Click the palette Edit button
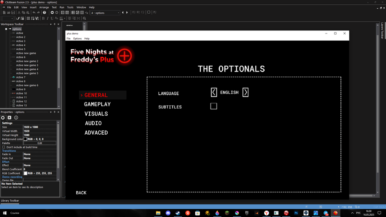The height and width of the screenshot is (217, 386). coord(39,143)
